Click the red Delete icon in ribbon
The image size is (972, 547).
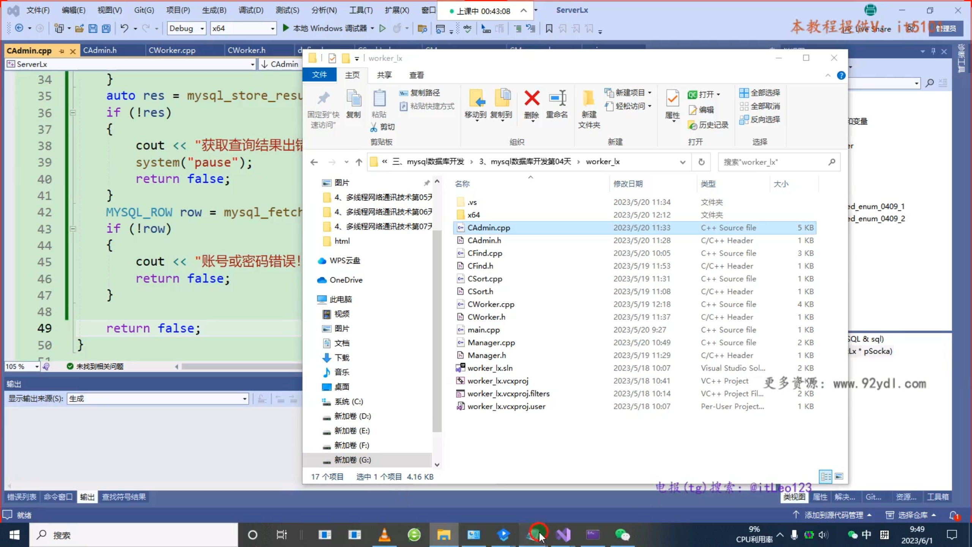pyautogui.click(x=532, y=99)
